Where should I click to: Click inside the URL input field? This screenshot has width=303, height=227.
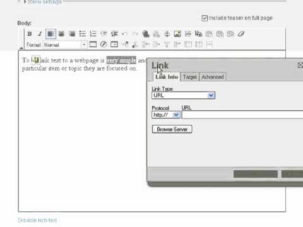pos(242,115)
